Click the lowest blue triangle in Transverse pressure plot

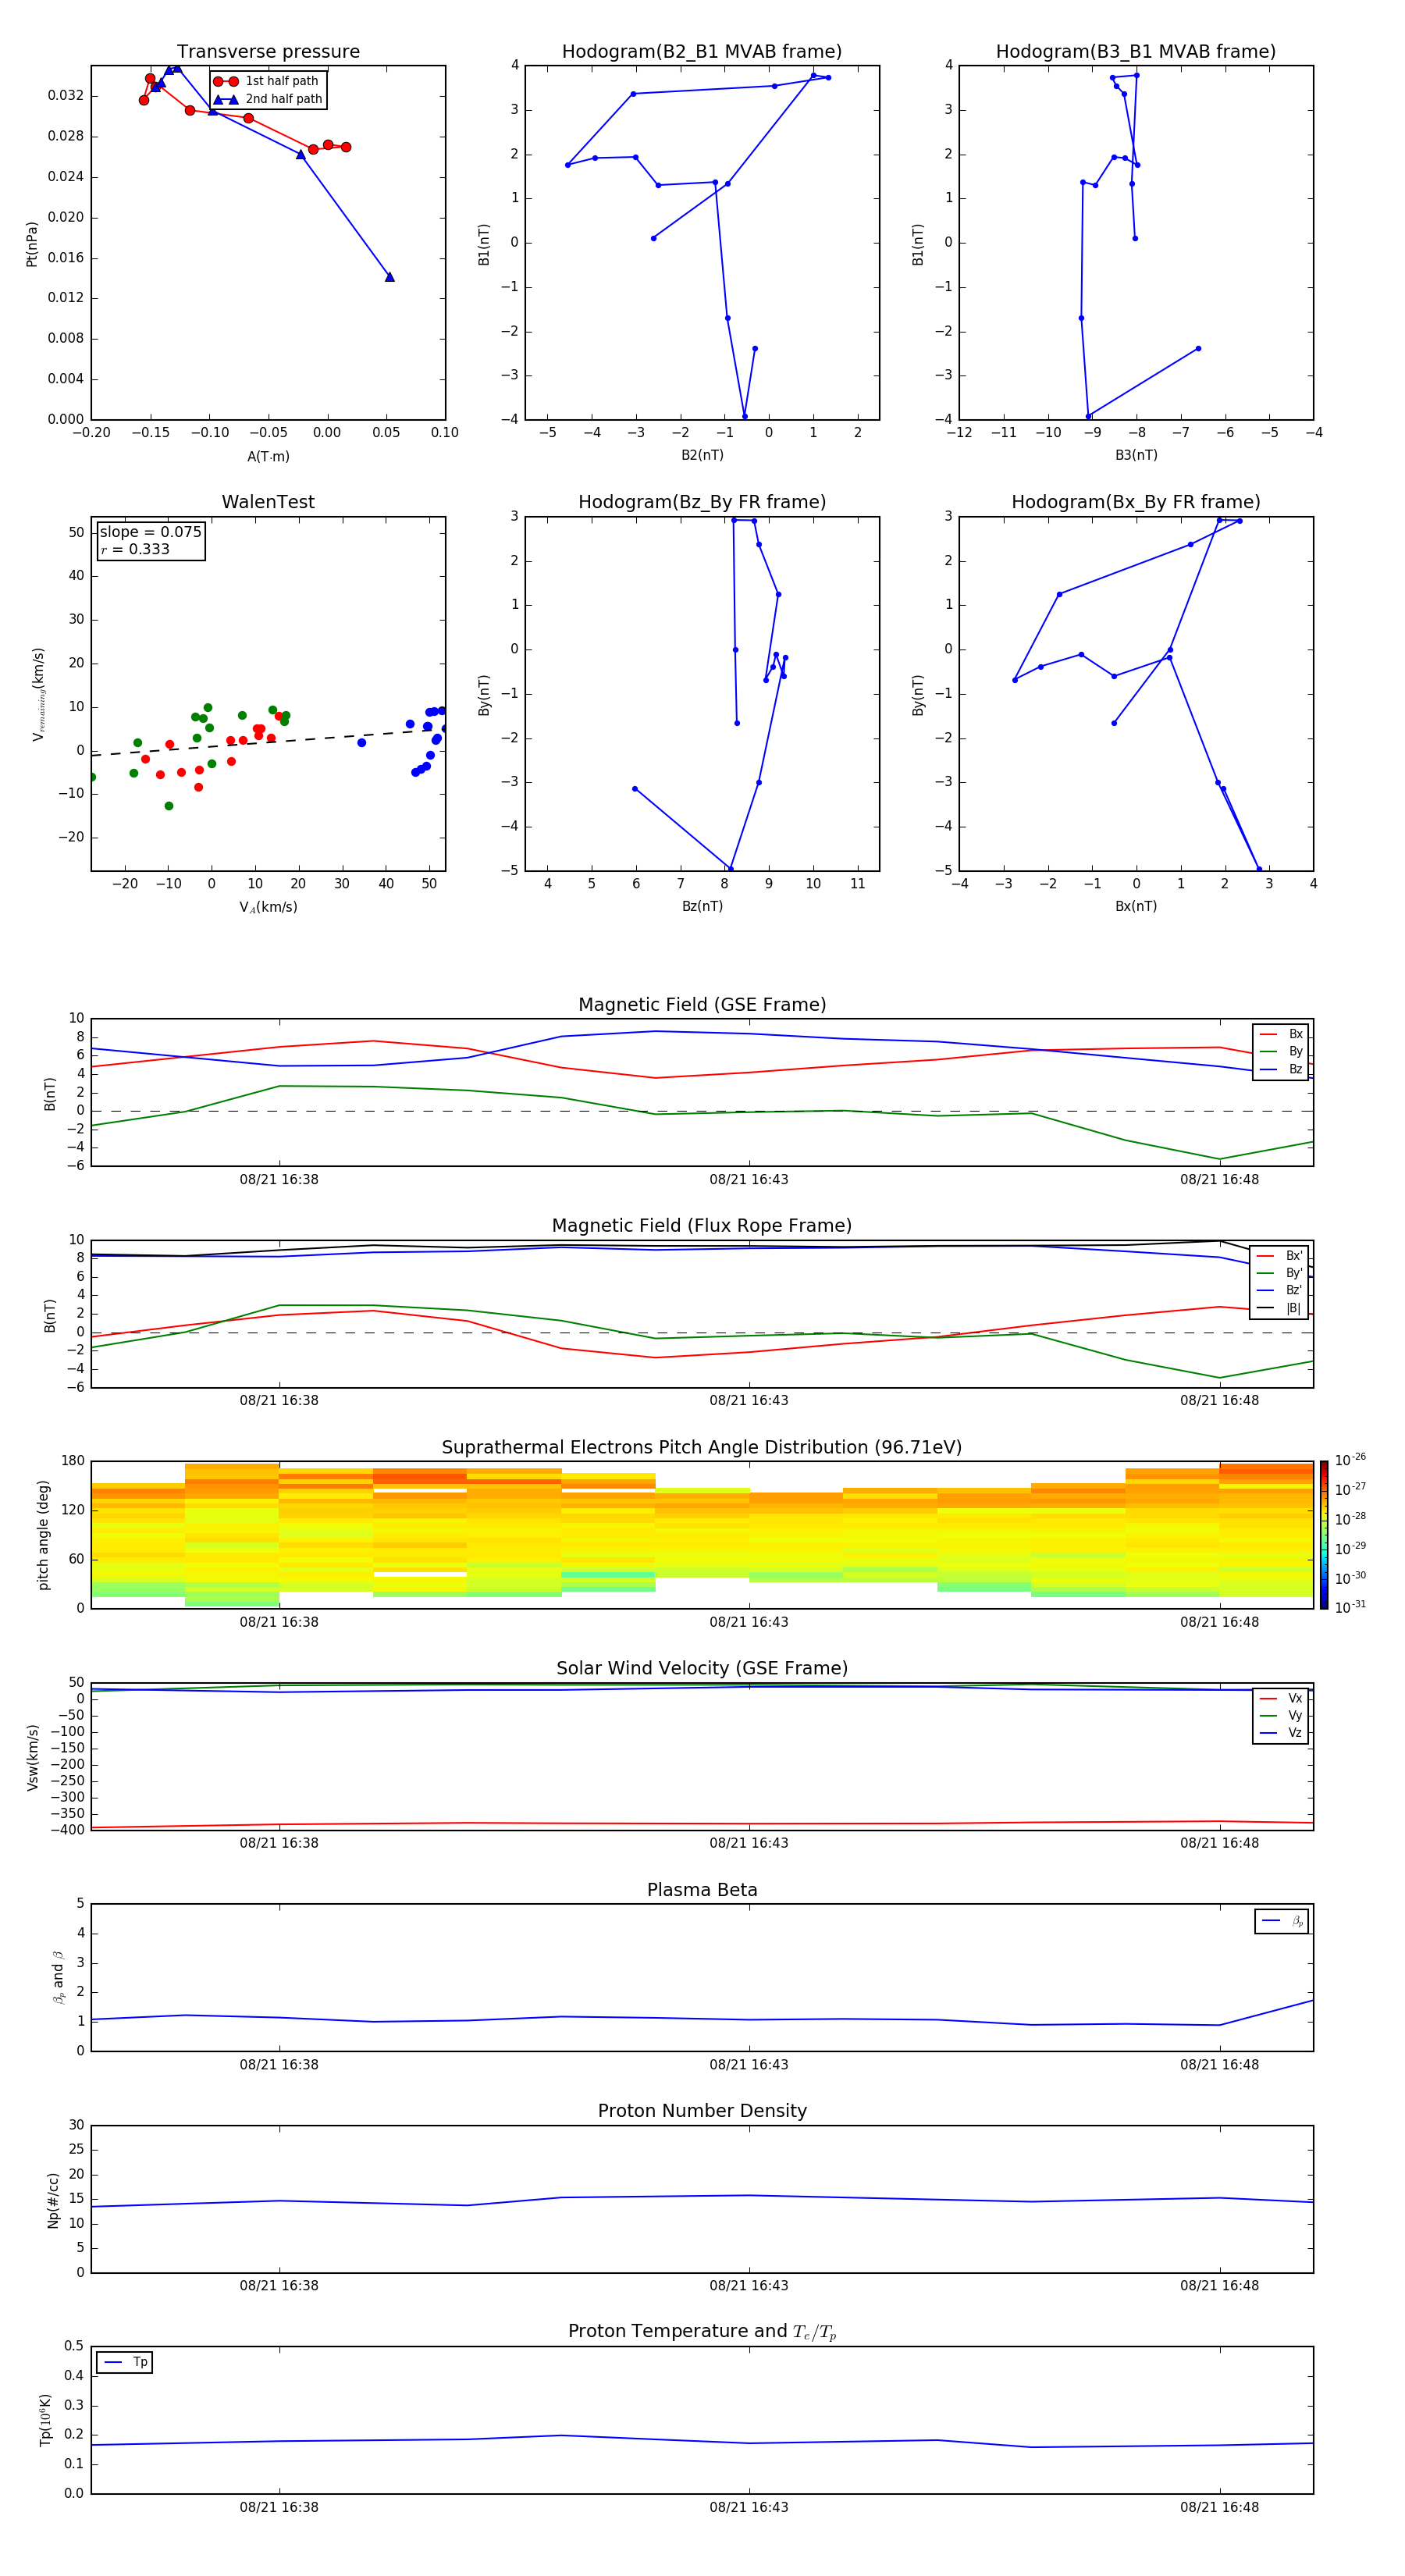390,277
